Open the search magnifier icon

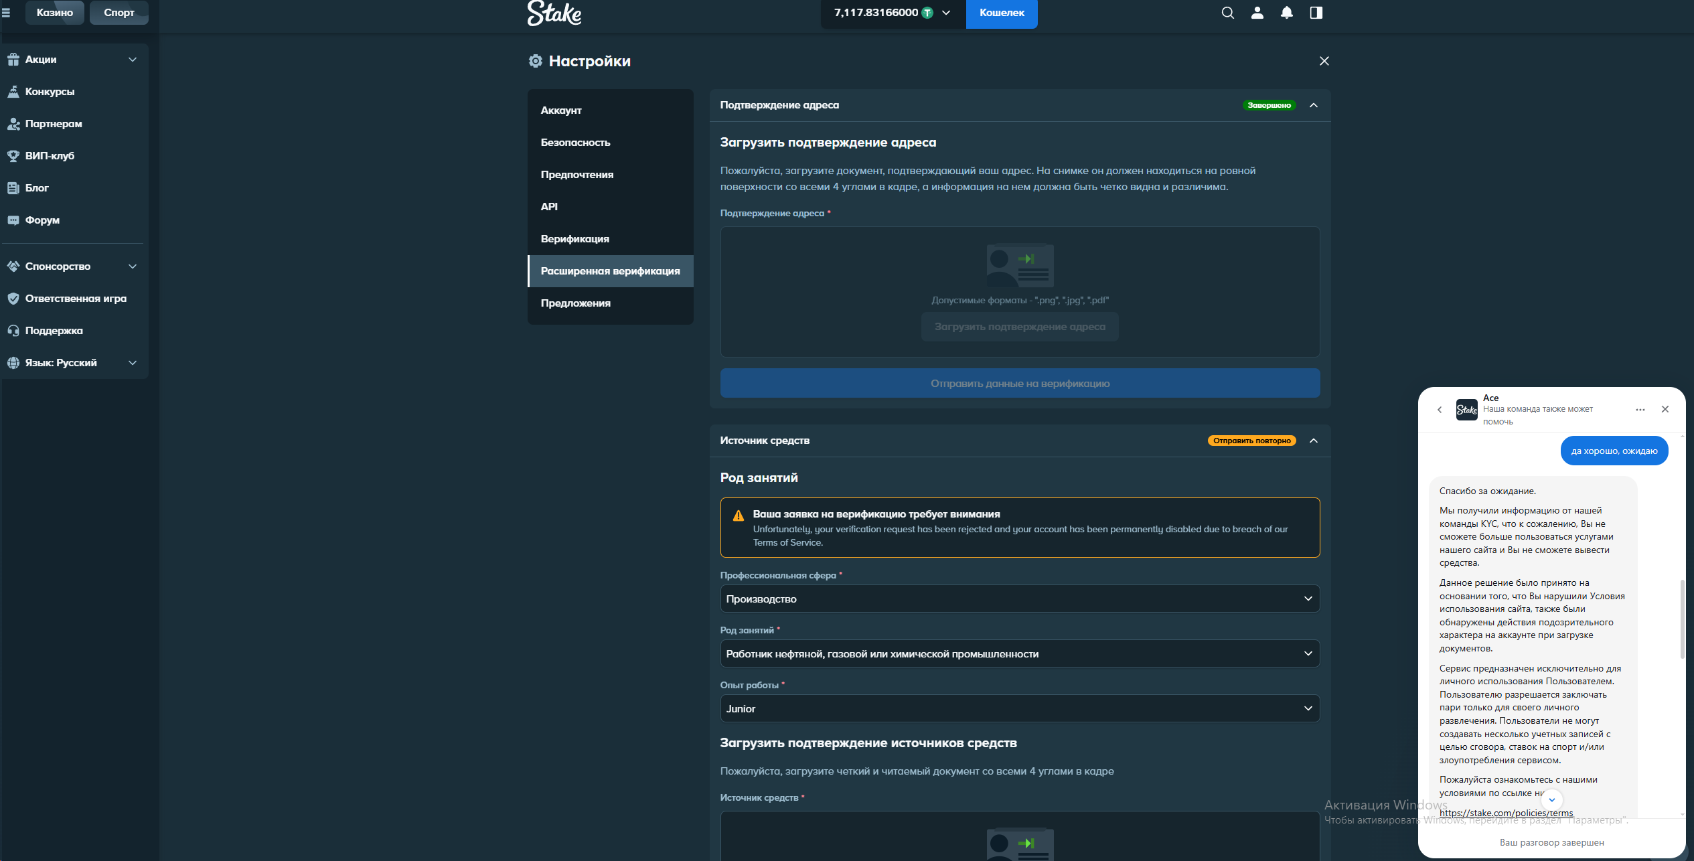1227,13
